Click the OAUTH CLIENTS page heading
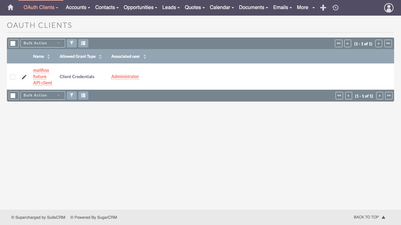Viewport: 401px width, 225px height. pyautogui.click(x=39, y=25)
